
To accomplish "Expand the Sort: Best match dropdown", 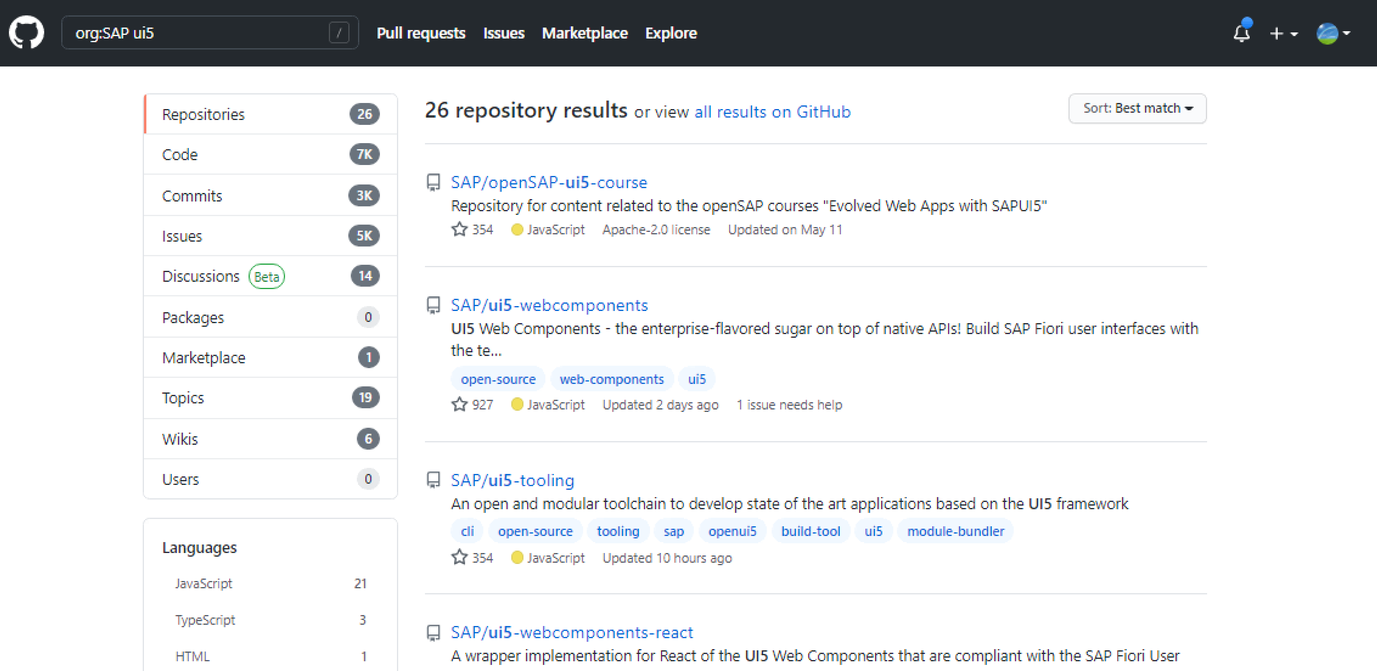I will (1137, 108).
